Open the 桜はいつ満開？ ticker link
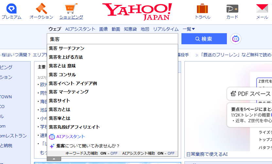 [16, 55]
